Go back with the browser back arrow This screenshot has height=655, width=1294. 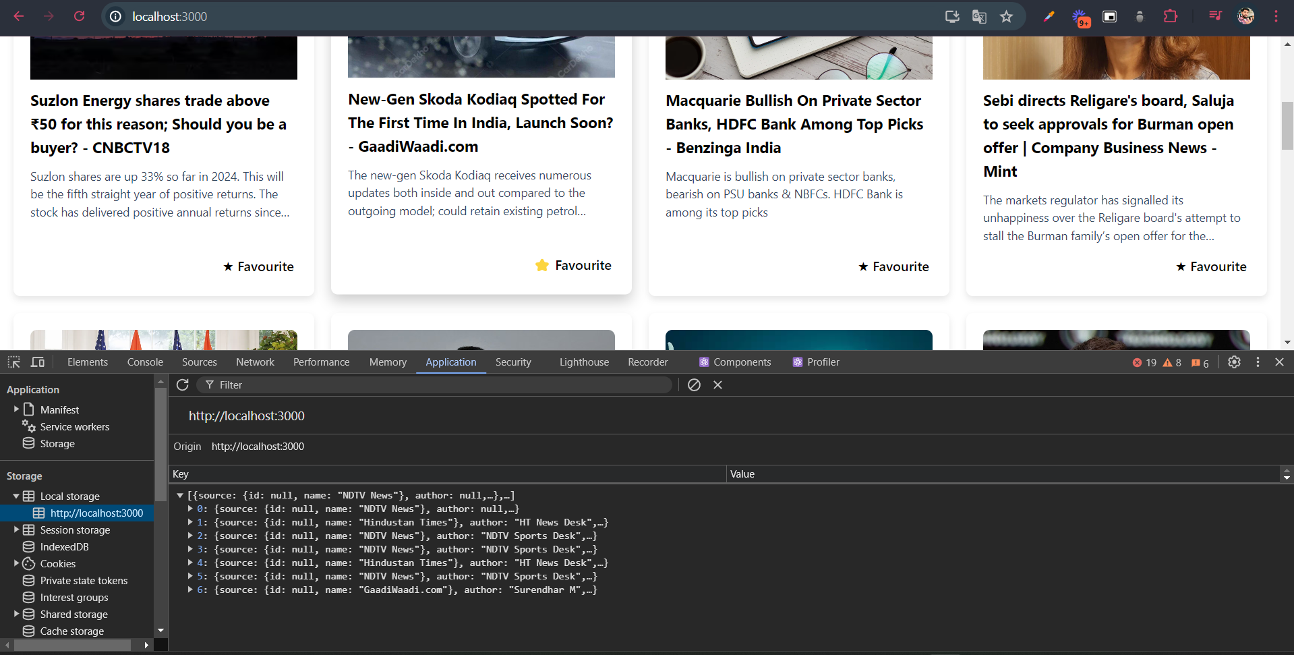pyautogui.click(x=19, y=16)
